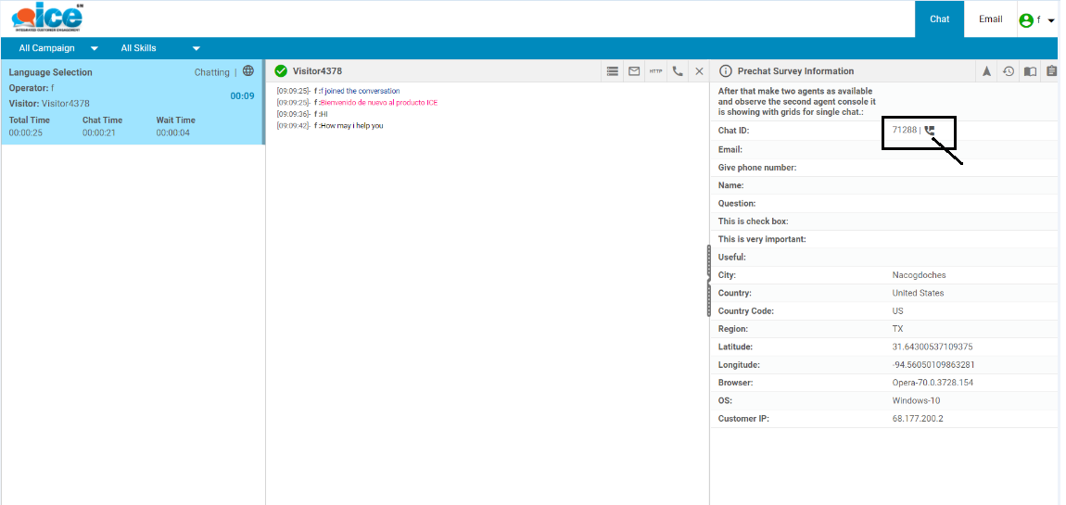Click the navigation arrow icon in survey panel
The height and width of the screenshot is (505, 1066).
(987, 71)
